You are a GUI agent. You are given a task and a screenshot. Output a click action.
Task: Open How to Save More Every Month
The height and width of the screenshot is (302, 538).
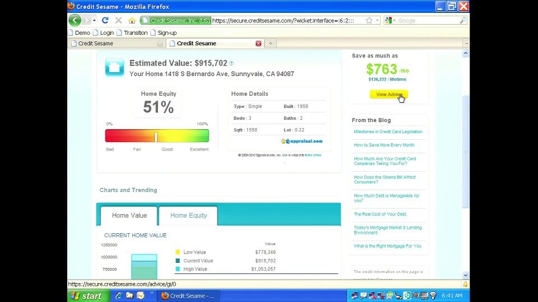[384, 145]
